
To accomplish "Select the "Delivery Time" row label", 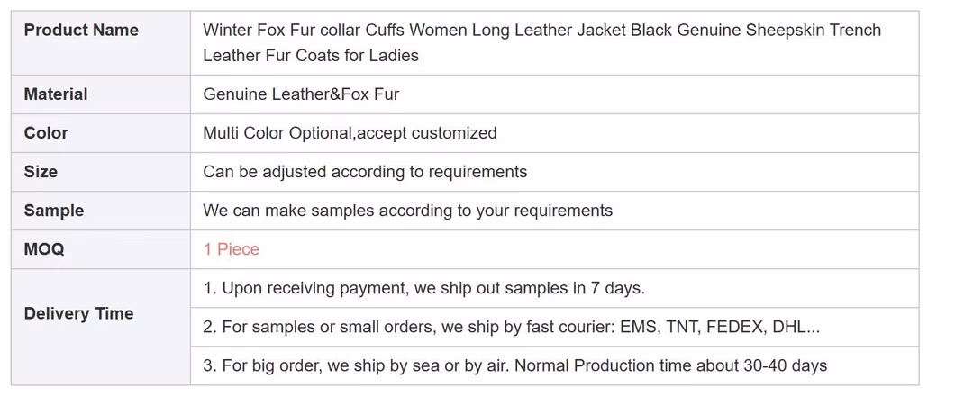I will pyautogui.click(x=78, y=313).
